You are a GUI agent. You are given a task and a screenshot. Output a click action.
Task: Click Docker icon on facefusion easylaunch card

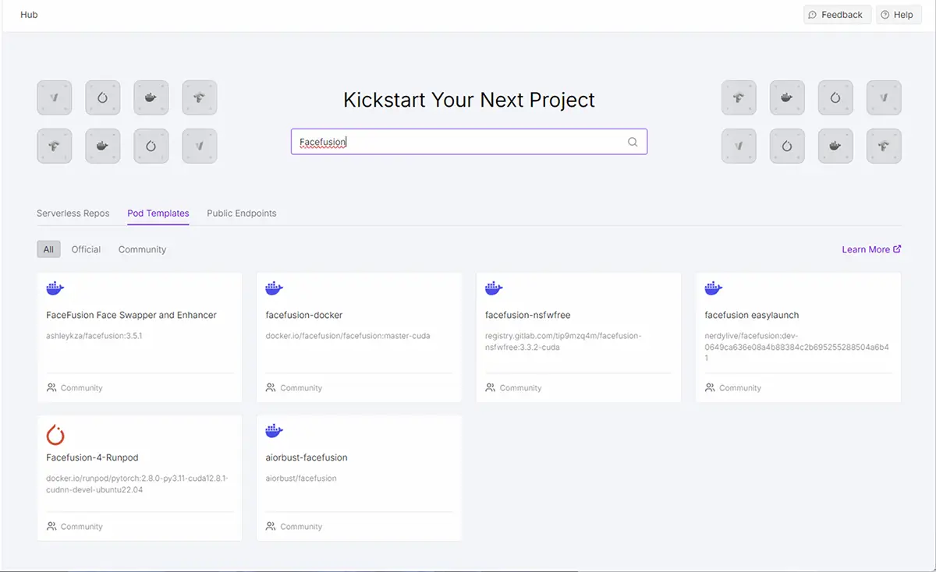click(x=713, y=288)
